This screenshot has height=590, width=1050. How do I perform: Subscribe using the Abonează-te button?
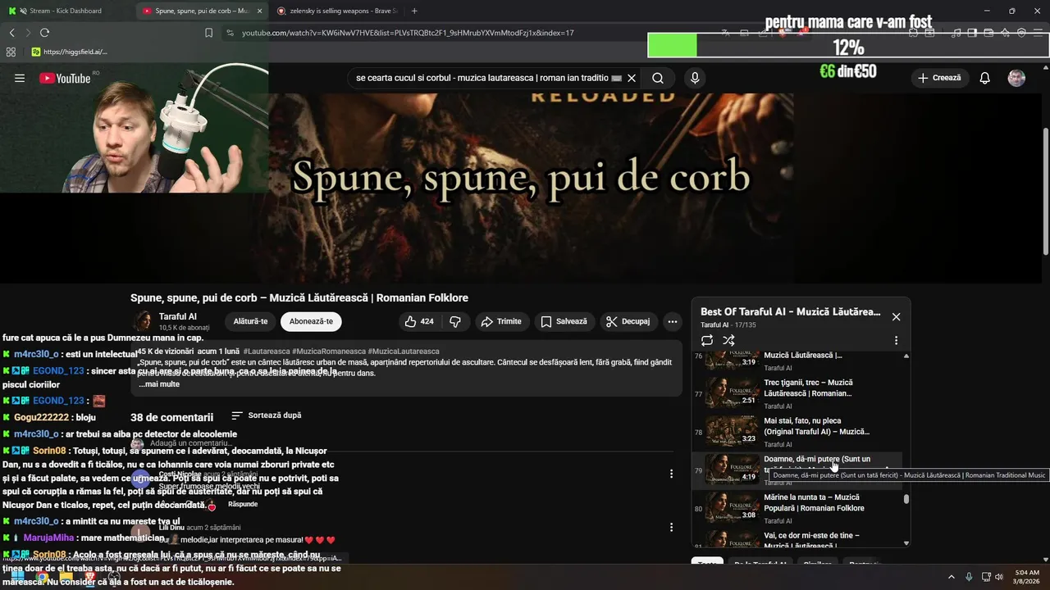point(311,321)
